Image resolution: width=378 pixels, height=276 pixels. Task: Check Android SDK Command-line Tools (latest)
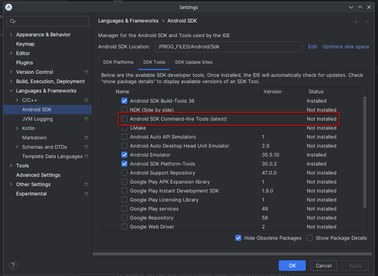click(124, 119)
